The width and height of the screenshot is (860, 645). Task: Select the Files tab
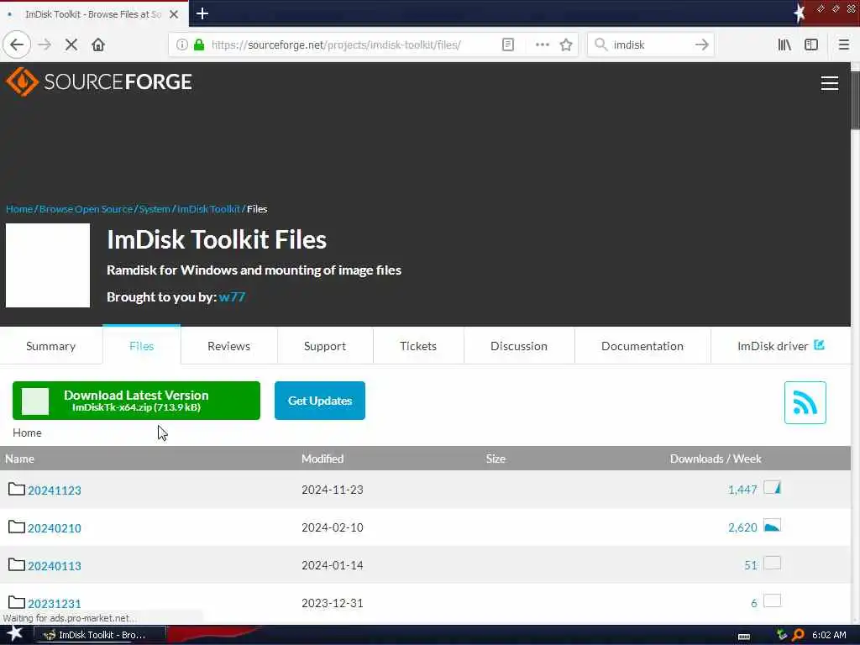point(141,346)
